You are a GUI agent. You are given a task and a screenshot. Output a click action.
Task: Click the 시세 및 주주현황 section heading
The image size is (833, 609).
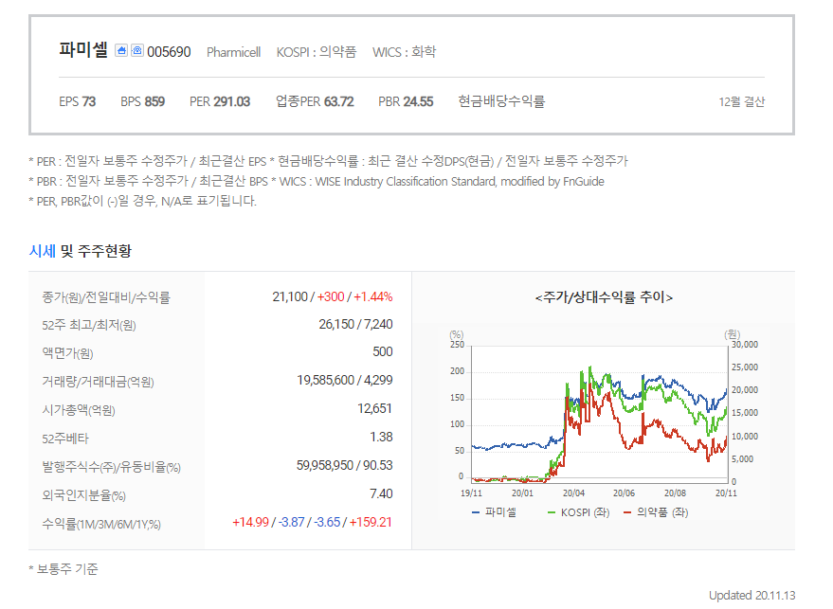click(x=81, y=251)
